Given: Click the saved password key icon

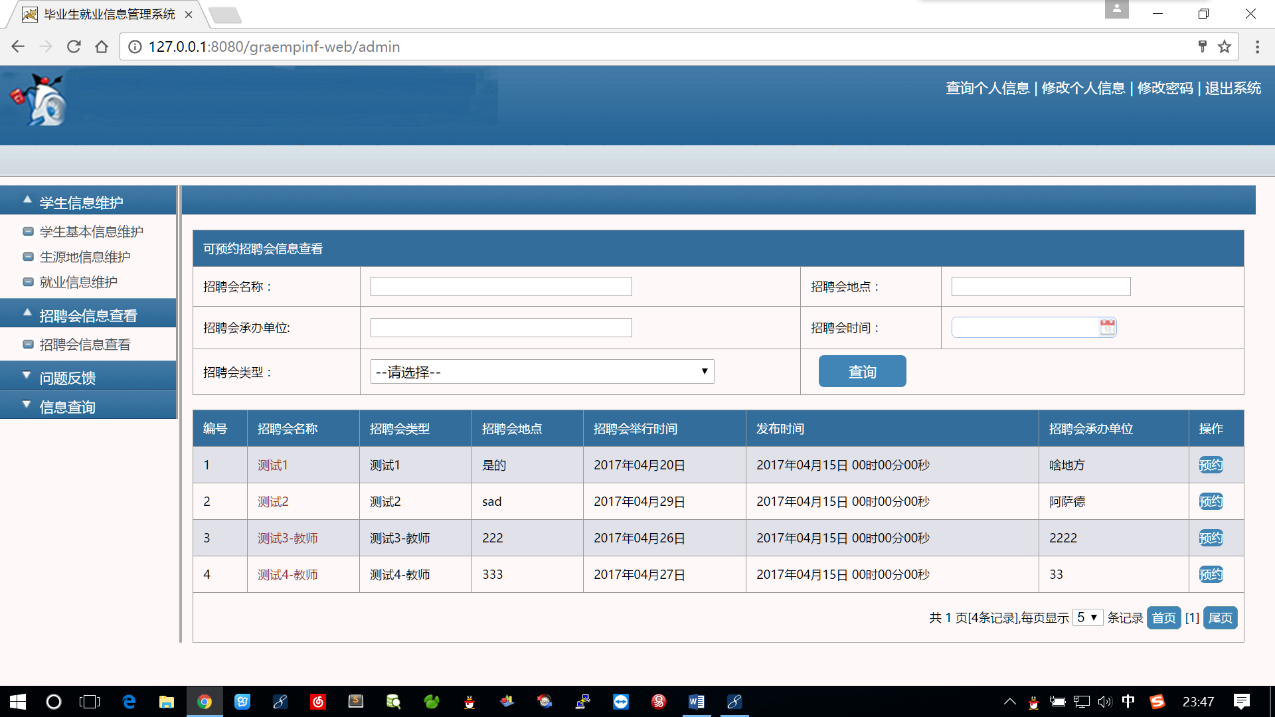Looking at the screenshot, I should 1202,46.
